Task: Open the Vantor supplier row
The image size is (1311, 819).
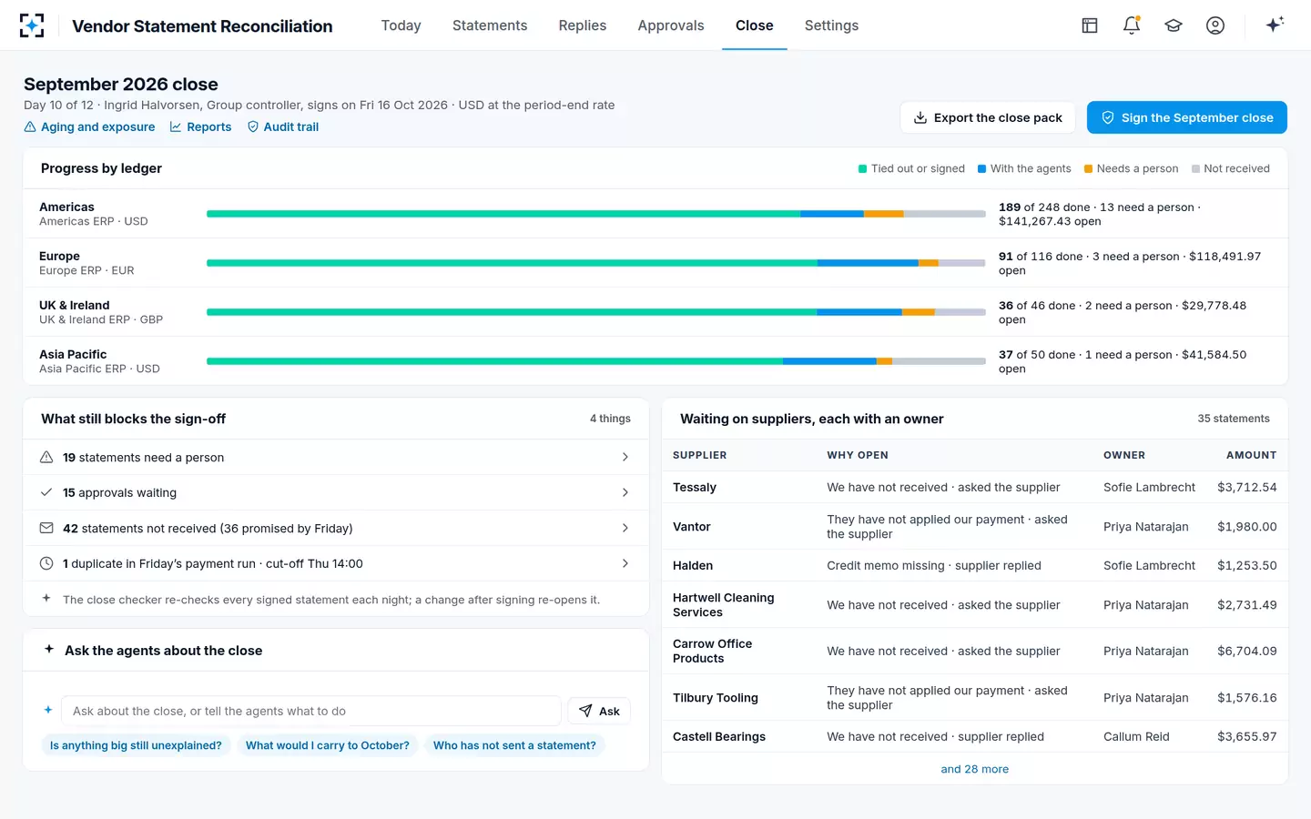Action: (974, 527)
